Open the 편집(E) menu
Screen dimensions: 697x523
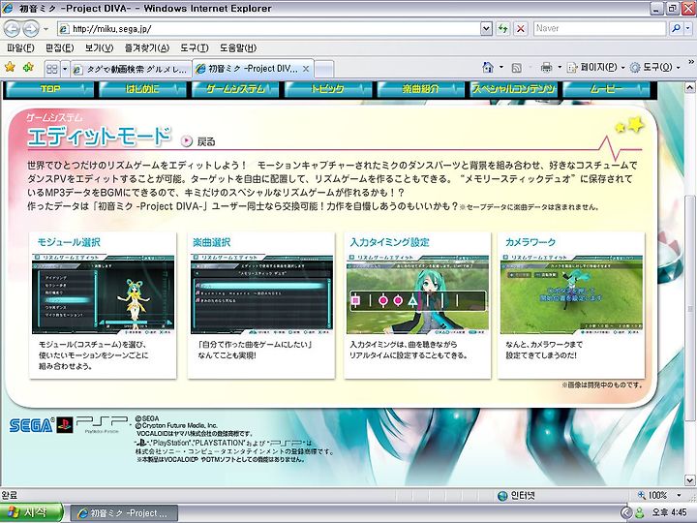pyautogui.click(x=60, y=47)
